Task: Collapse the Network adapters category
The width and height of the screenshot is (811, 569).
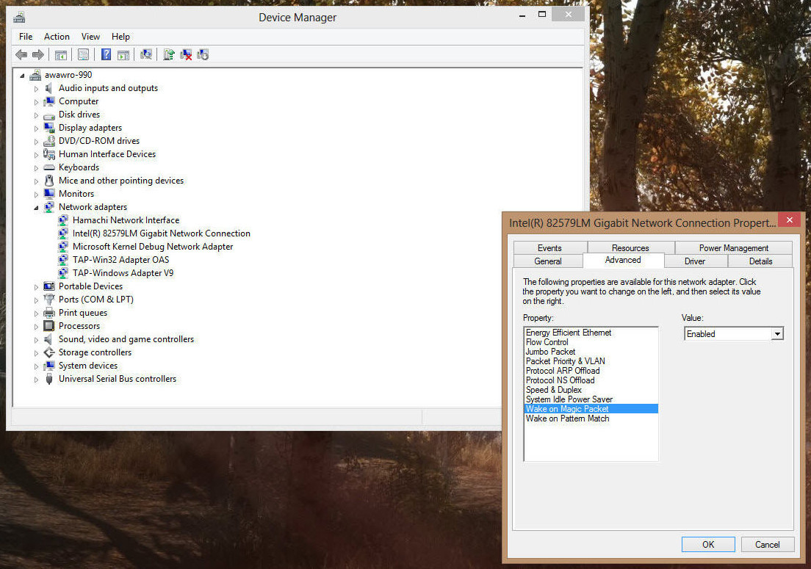Action: pos(36,208)
